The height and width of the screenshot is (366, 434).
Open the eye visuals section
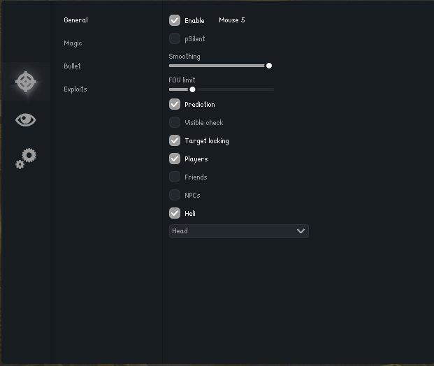point(26,120)
